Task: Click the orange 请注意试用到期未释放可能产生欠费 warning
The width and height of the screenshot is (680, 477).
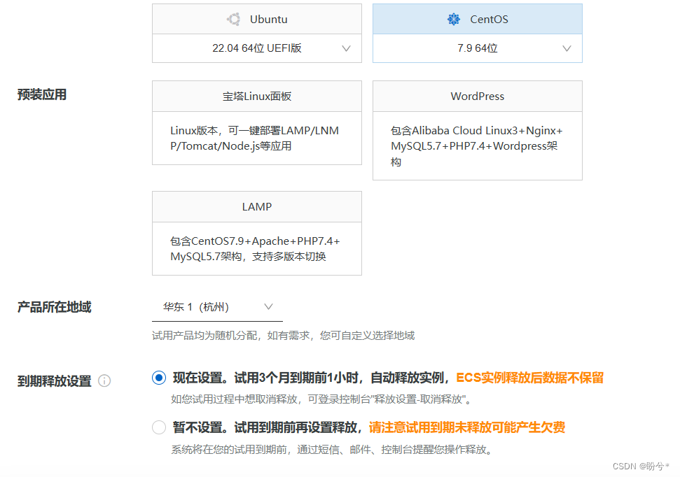Action: (467, 427)
